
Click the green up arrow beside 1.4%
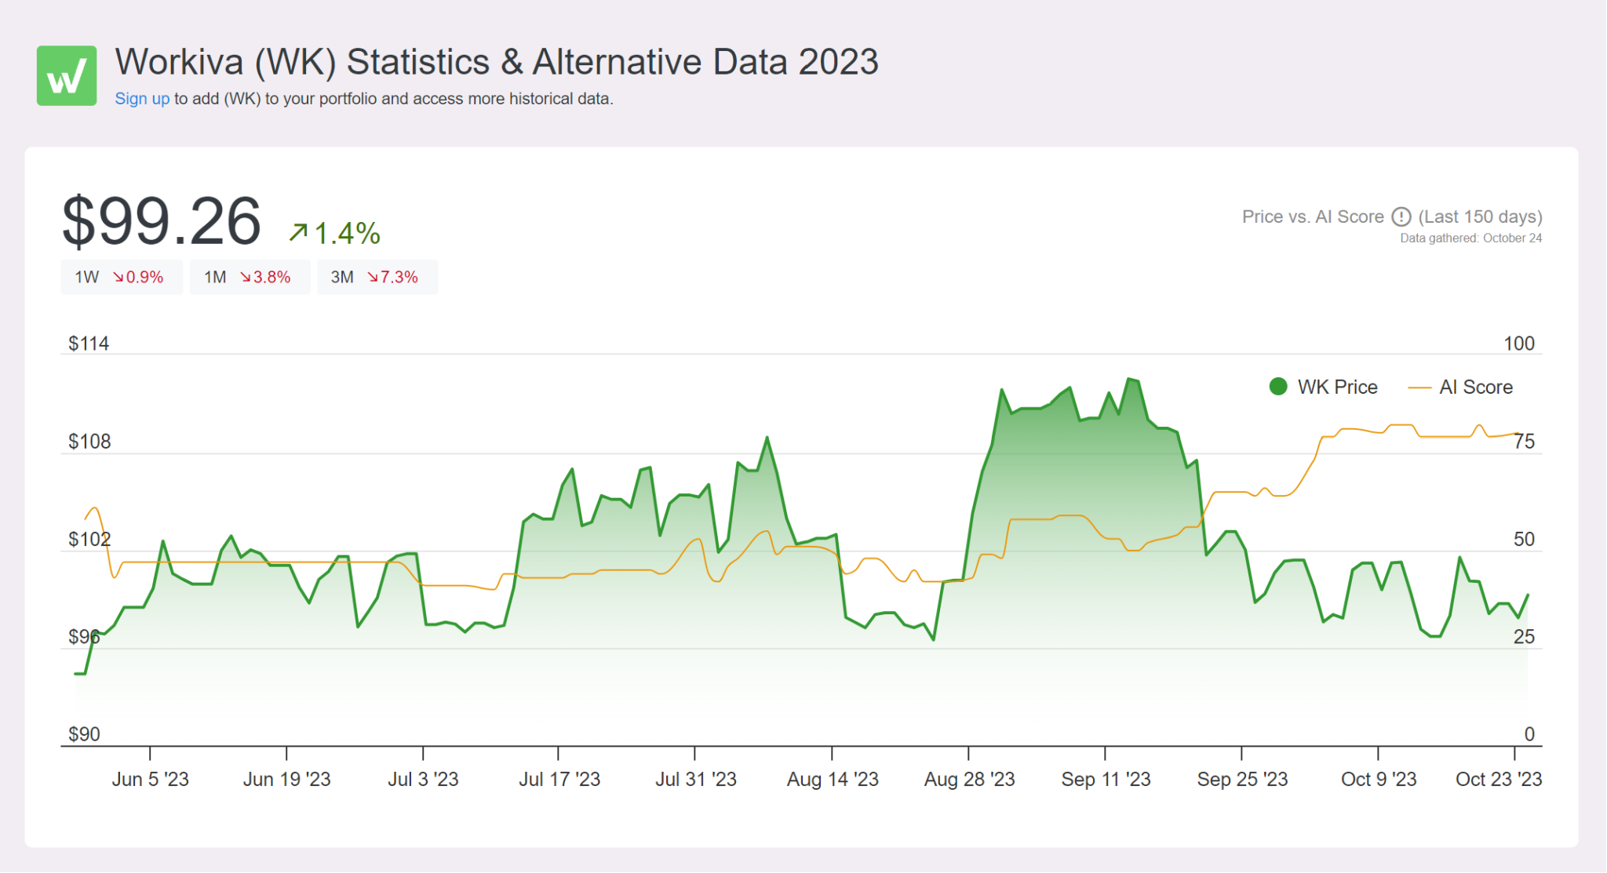pos(298,232)
